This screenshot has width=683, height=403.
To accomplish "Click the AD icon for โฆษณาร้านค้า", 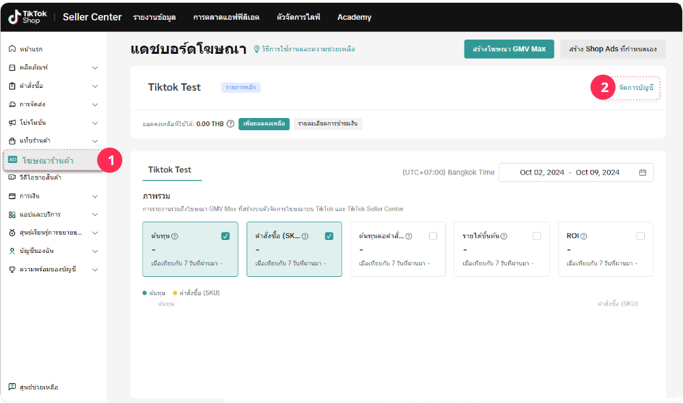I will click(13, 160).
